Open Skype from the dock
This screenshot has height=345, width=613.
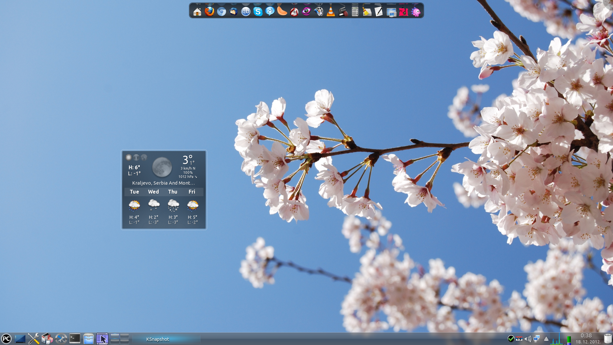(258, 12)
